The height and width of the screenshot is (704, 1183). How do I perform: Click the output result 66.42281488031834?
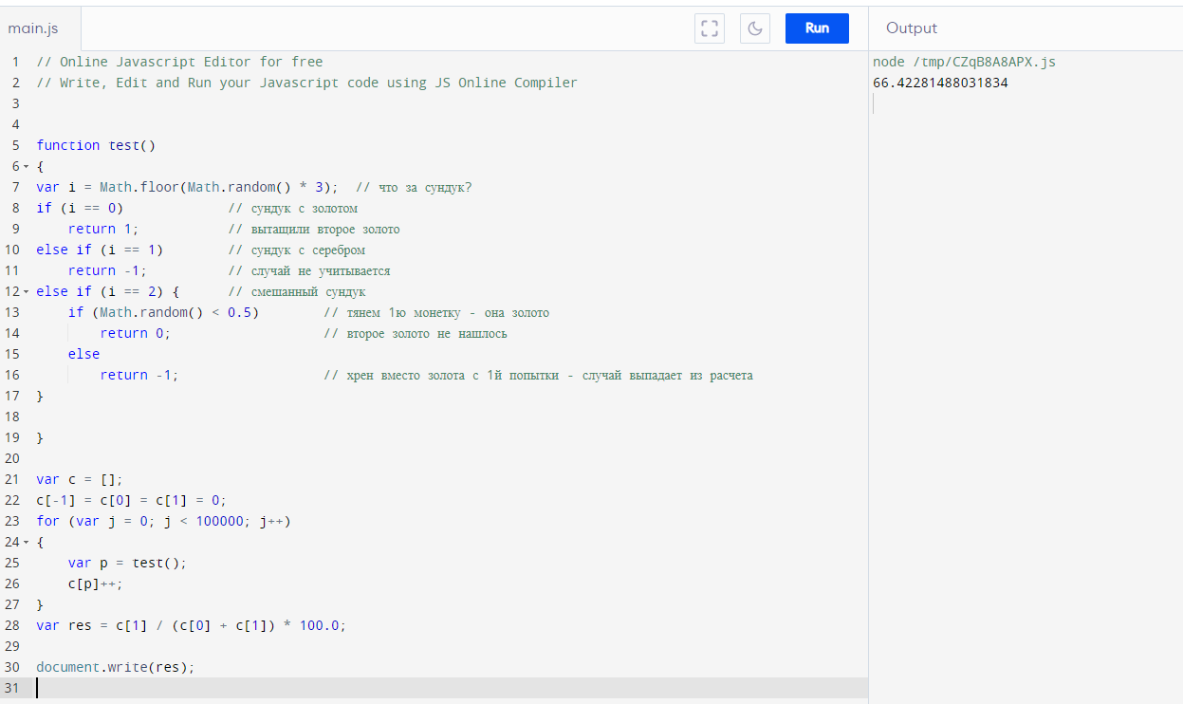pyautogui.click(x=940, y=83)
